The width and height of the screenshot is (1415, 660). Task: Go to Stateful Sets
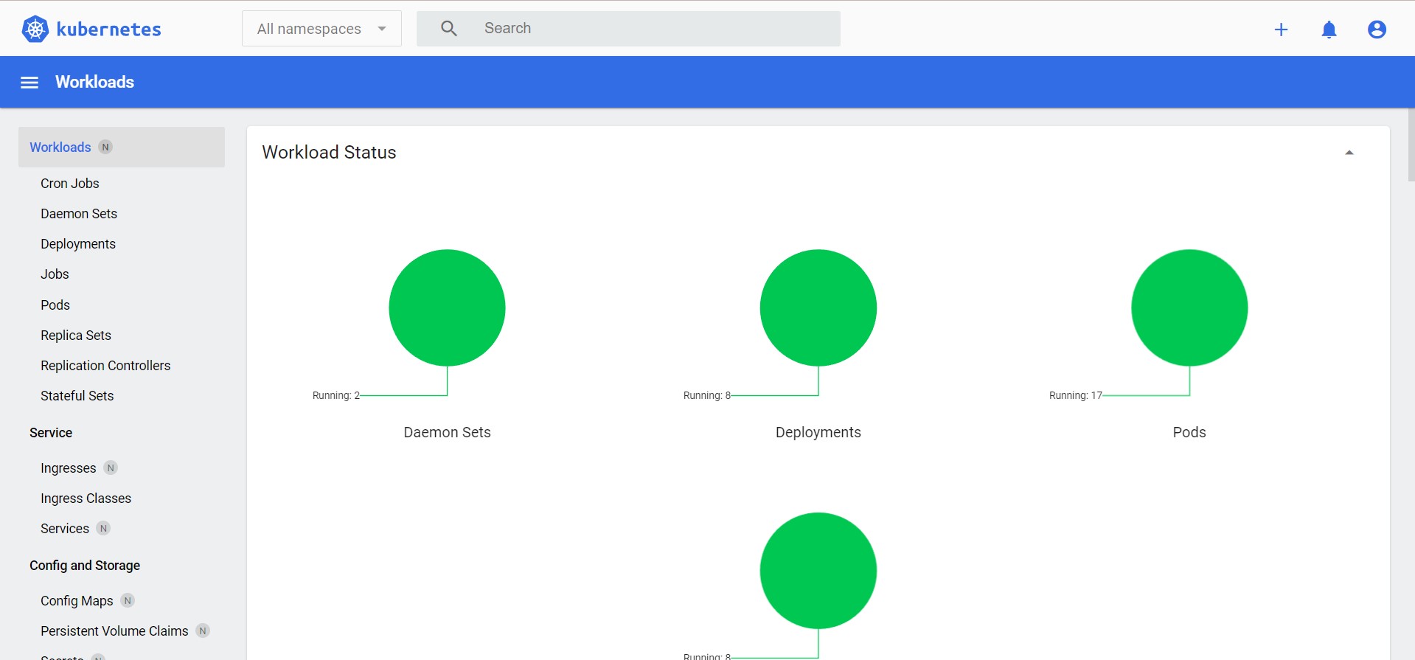point(77,395)
